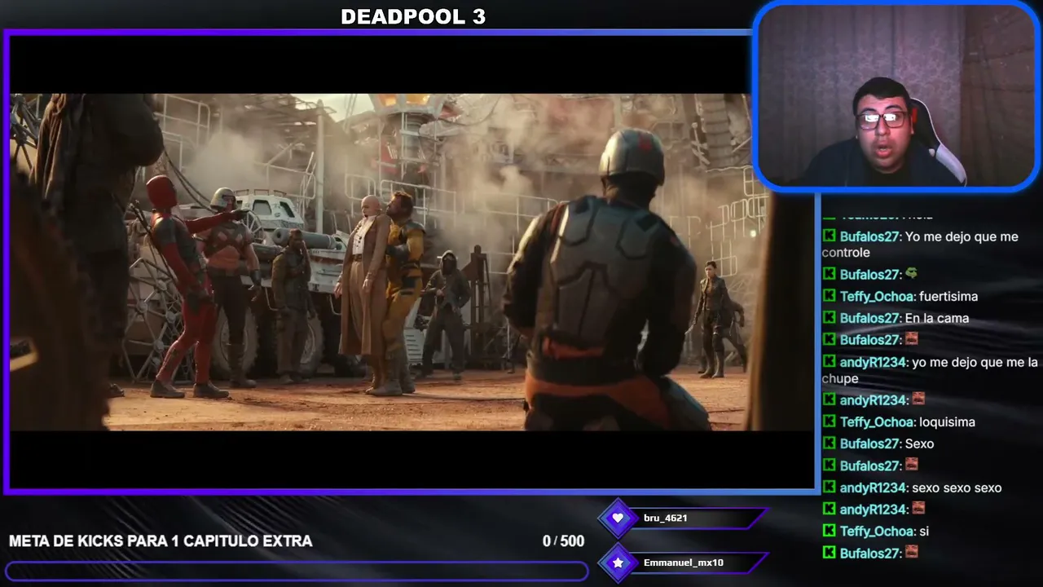The width and height of the screenshot is (1043, 587).
Task: Click the 'META DE KICKS PARA 1 CAPITULO EXTRA' label
Action: [161, 541]
